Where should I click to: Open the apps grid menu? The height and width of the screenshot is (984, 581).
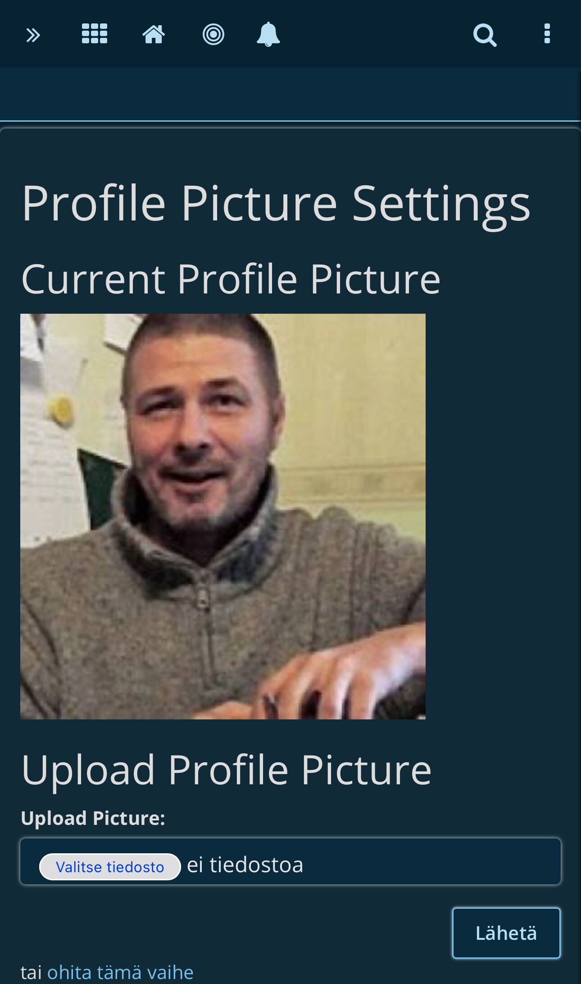(x=95, y=34)
